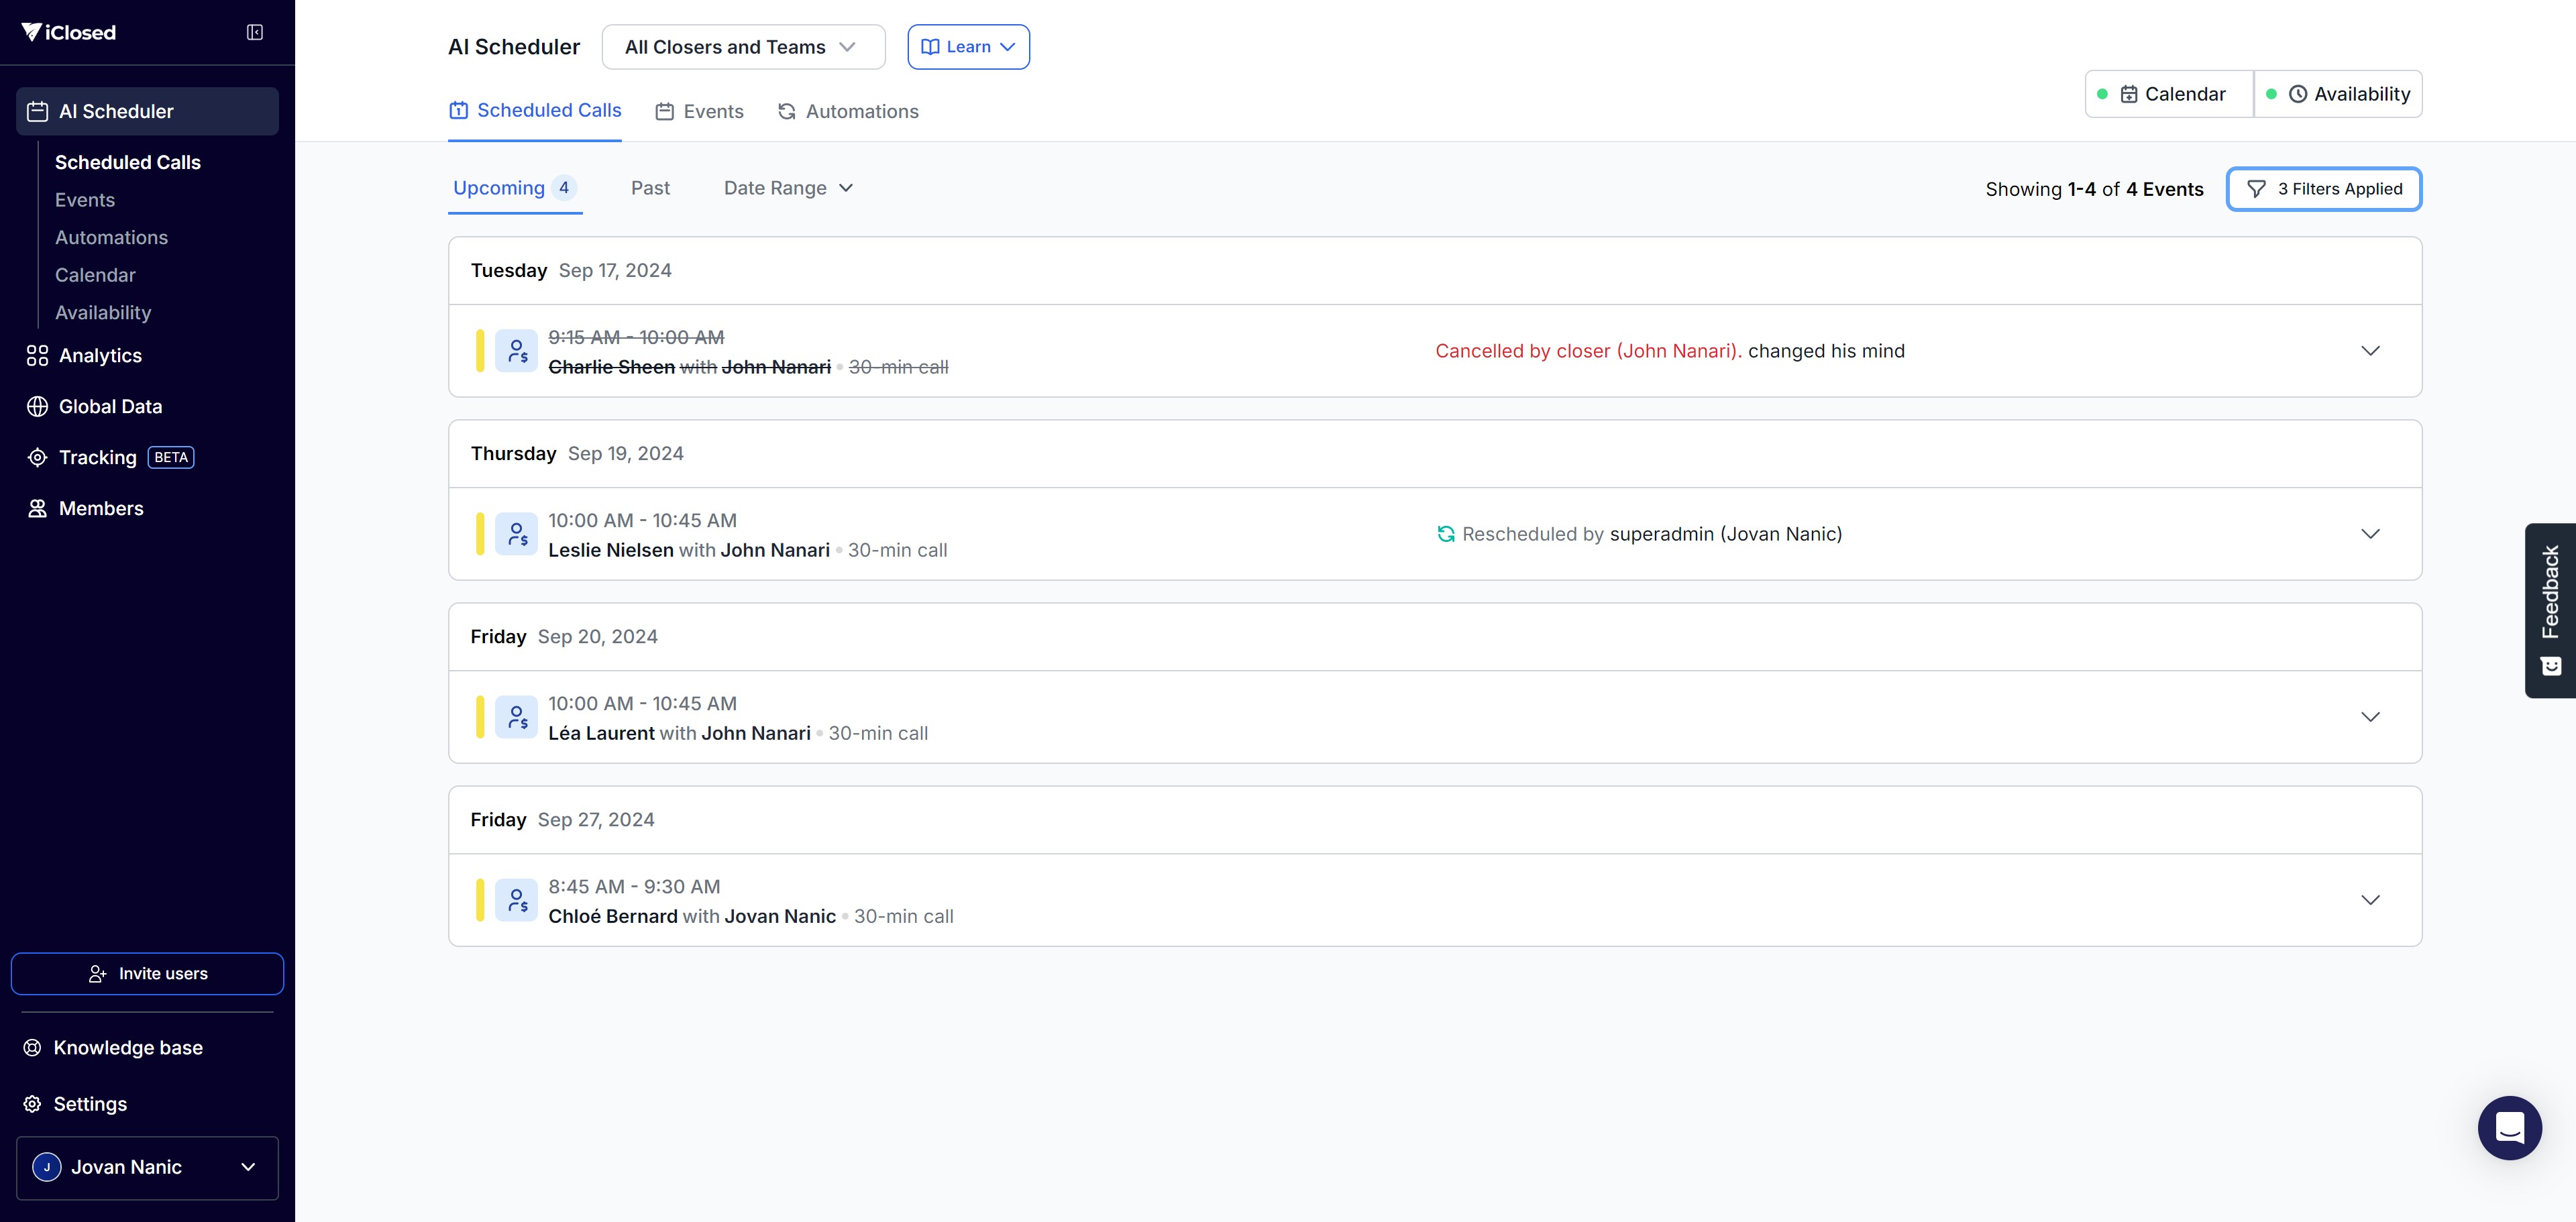Expand the Charlie Sheen cancelled call
The width and height of the screenshot is (2576, 1222).
[x=2369, y=351]
